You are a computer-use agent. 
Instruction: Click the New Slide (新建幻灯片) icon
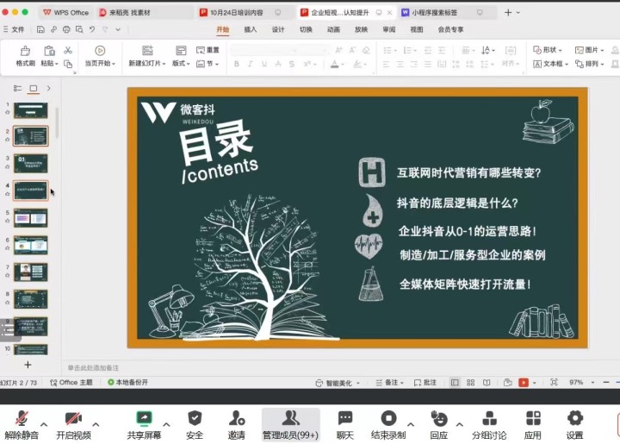point(147,51)
